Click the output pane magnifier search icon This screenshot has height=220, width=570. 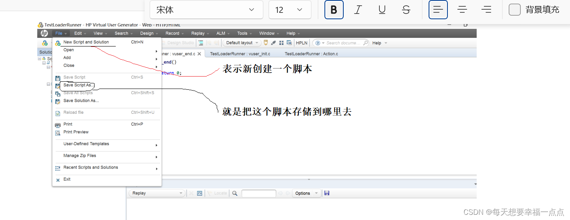tap(235, 193)
